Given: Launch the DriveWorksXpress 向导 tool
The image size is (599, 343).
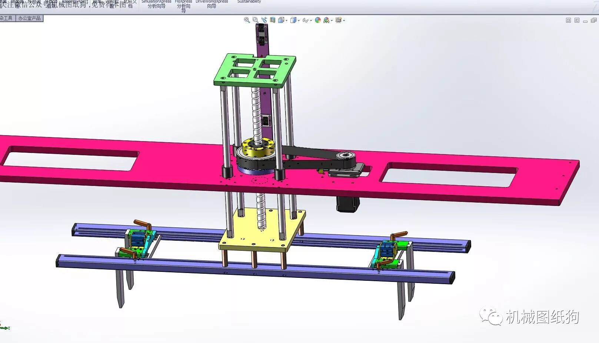Looking at the screenshot, I should [x=212, y=4].
